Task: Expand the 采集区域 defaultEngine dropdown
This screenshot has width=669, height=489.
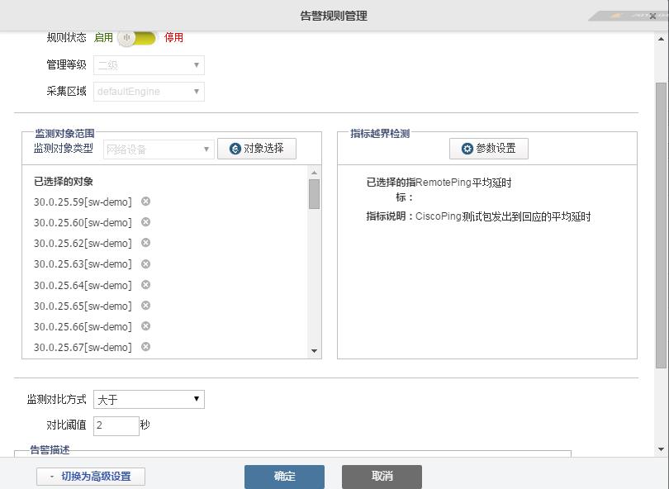Action: pos(149,92)
